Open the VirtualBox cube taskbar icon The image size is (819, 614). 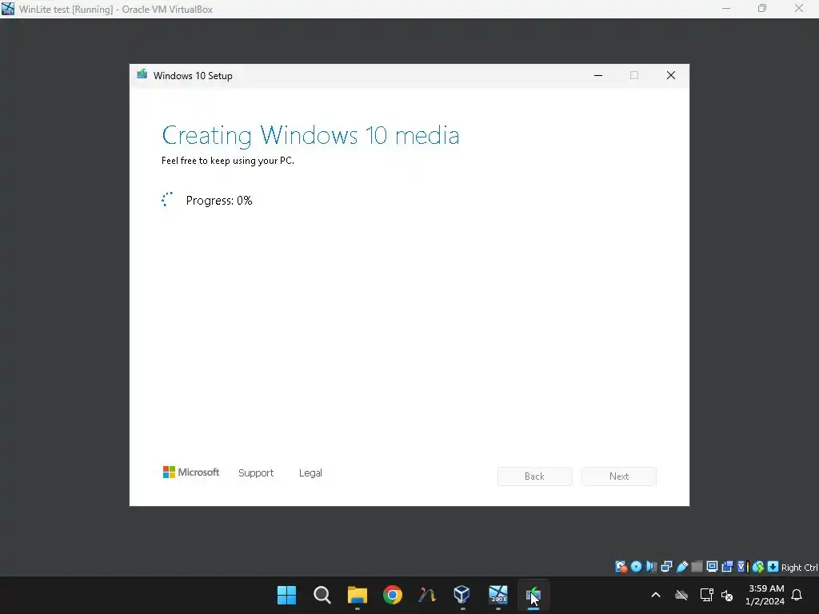point(462,595)
